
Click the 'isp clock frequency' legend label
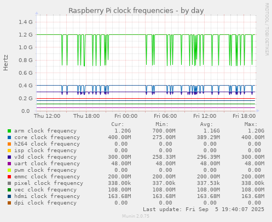tap(45, 151)
